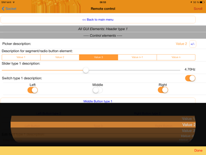Select segment Value 2
This screenshot has width=206, height=155.
(x=60, y=57)
